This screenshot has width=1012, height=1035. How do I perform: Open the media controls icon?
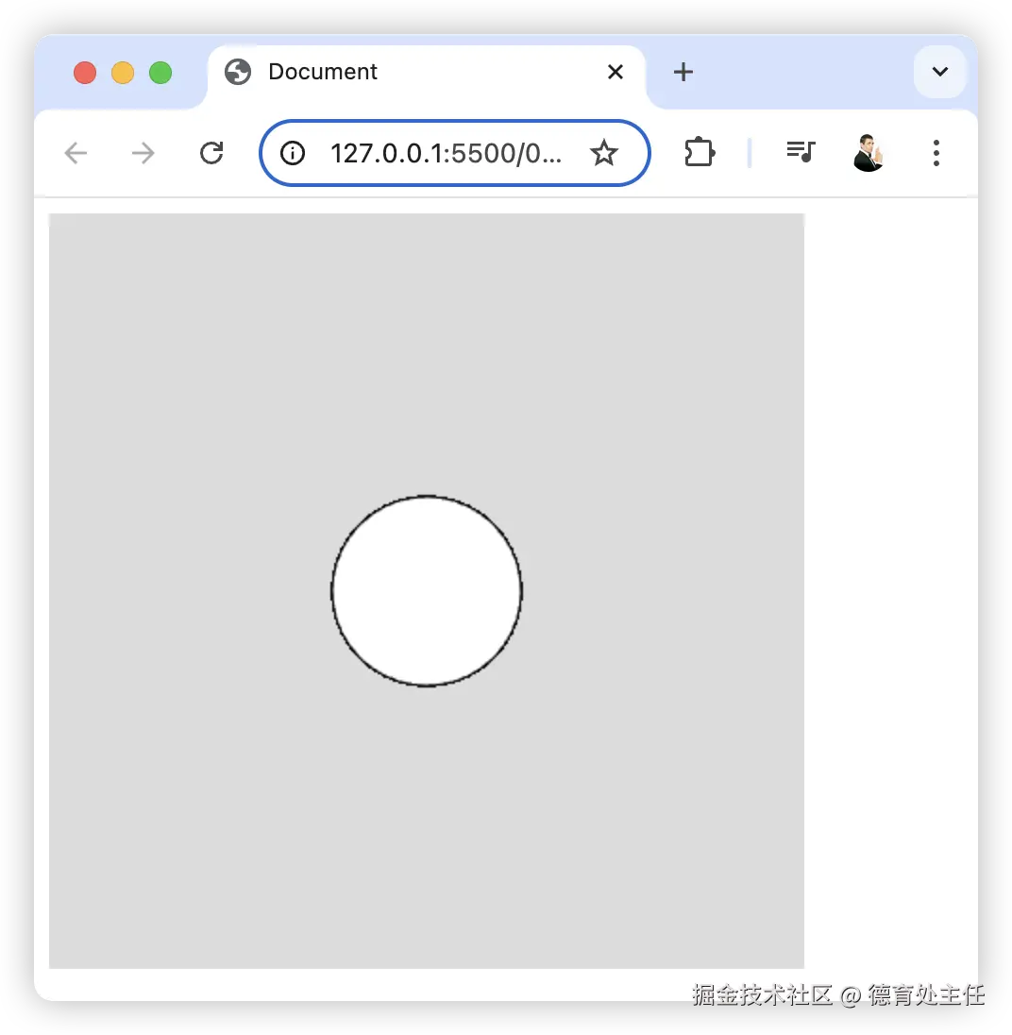[x=801, y=152]
